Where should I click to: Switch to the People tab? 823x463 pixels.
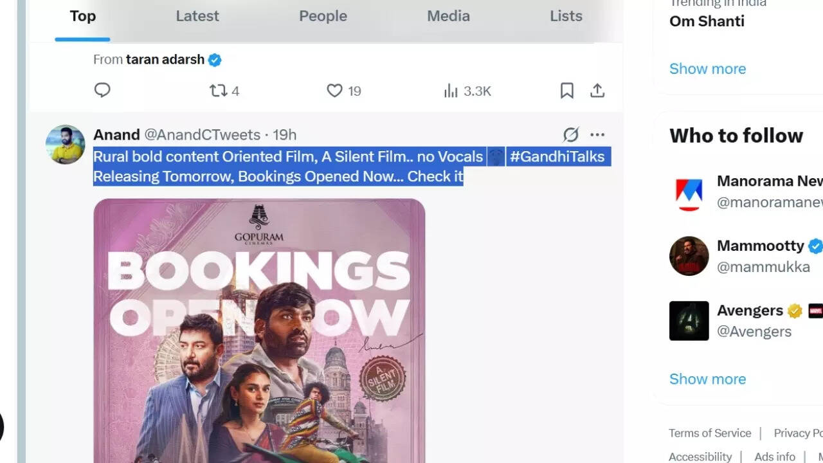323,16
